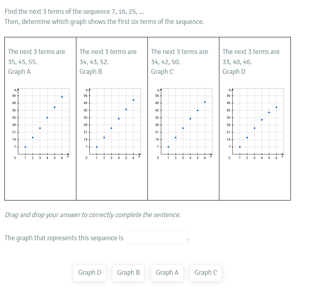Select the Graph B answer tile
Screen dimensions: 314x291
[128, 273]
